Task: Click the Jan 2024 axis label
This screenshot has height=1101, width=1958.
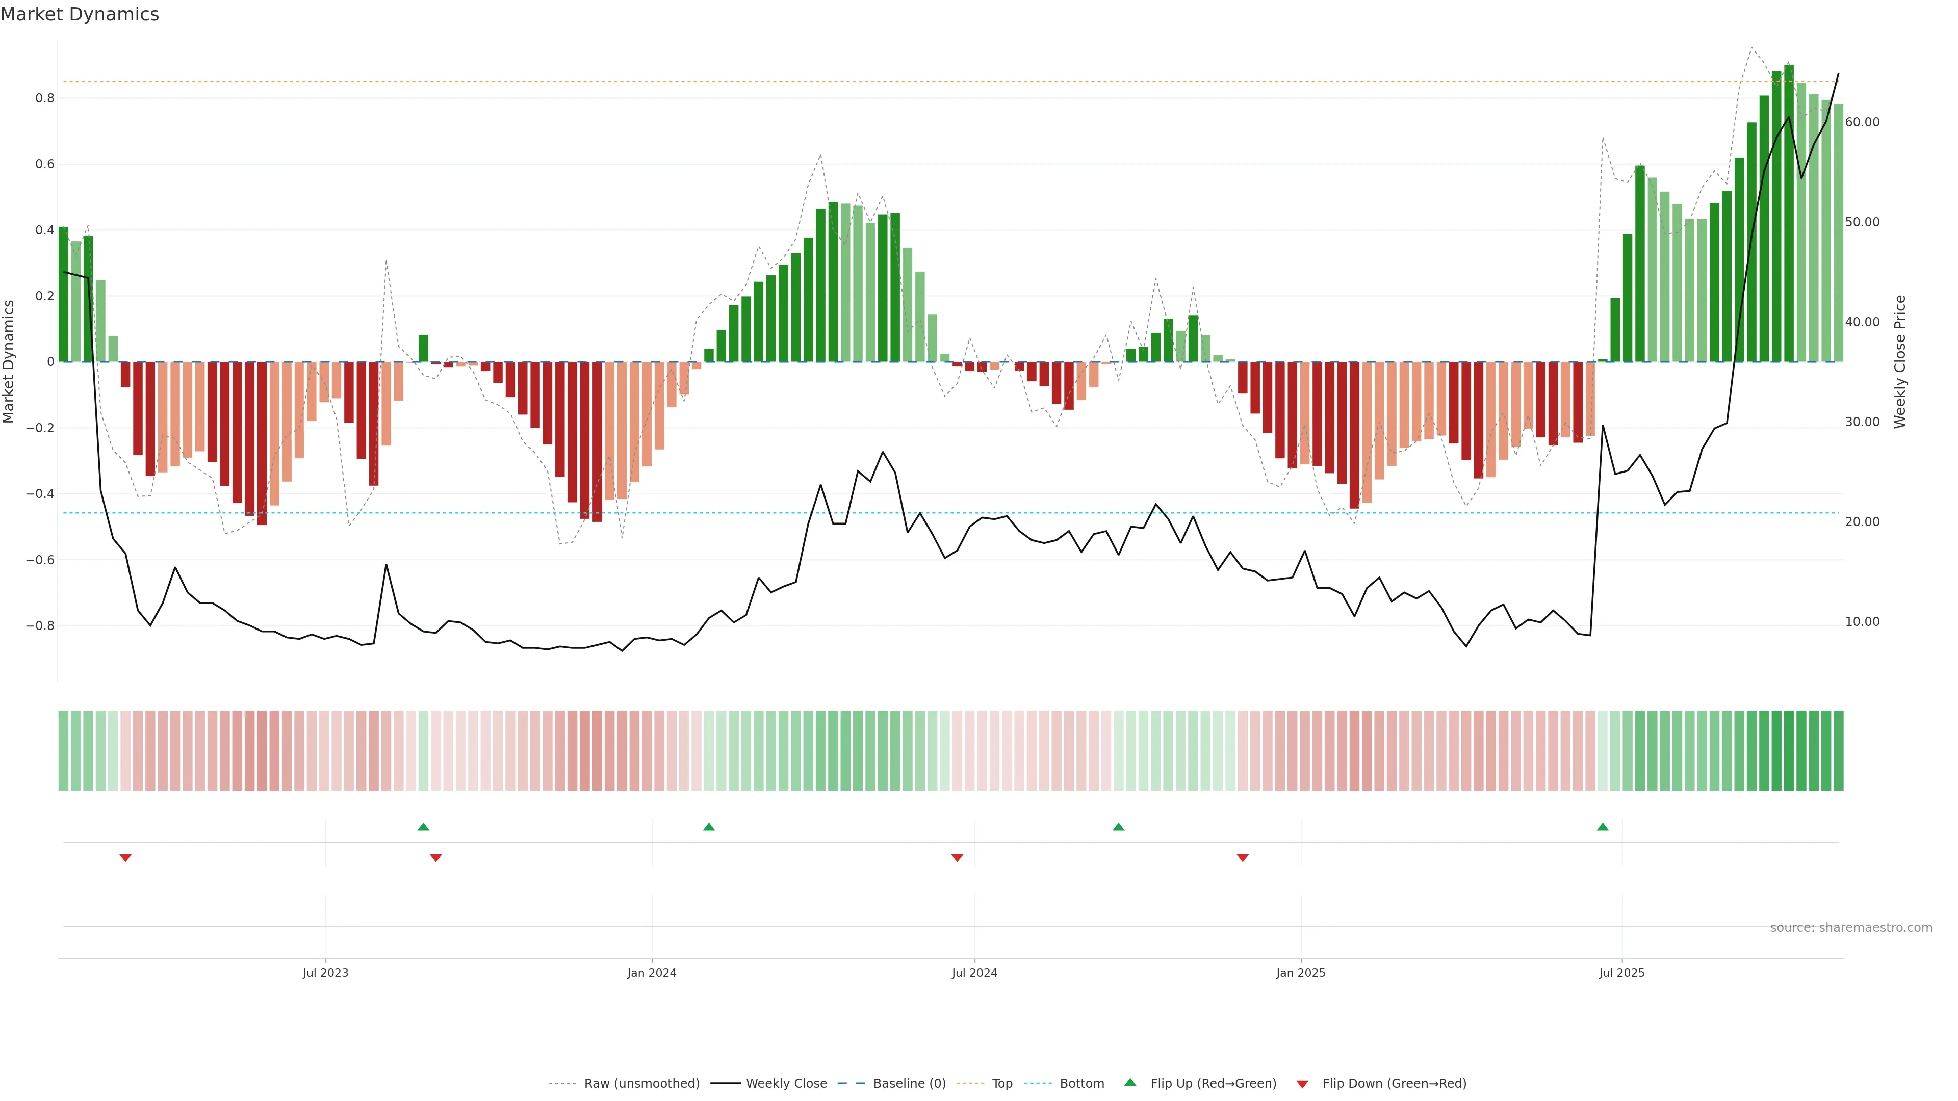Action: tap(652, 973)
